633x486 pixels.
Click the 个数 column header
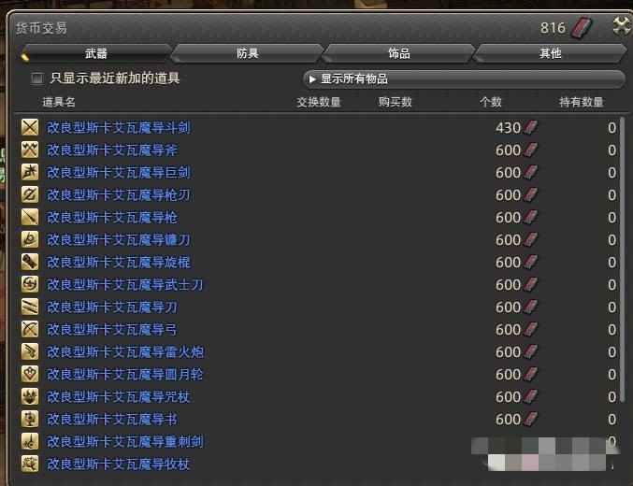[491, 102]
